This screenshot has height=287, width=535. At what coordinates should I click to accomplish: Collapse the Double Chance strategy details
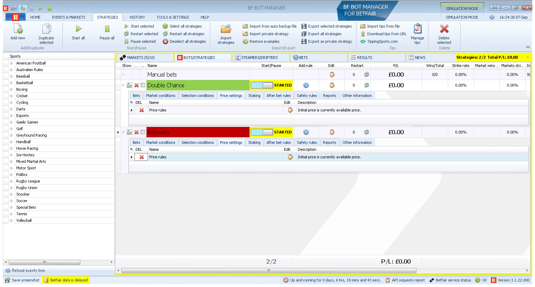123,85
